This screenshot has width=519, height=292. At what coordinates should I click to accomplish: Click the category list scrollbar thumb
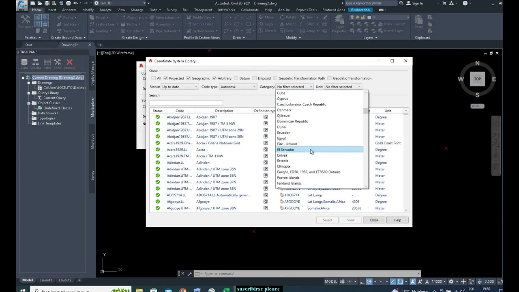[x=366, y=111]
